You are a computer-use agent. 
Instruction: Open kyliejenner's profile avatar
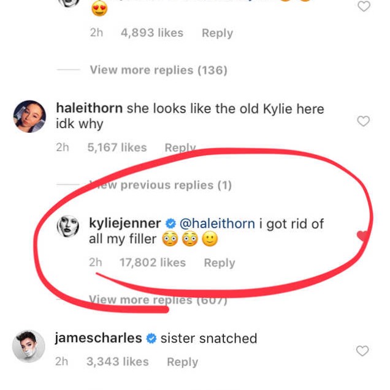[69, 228]
